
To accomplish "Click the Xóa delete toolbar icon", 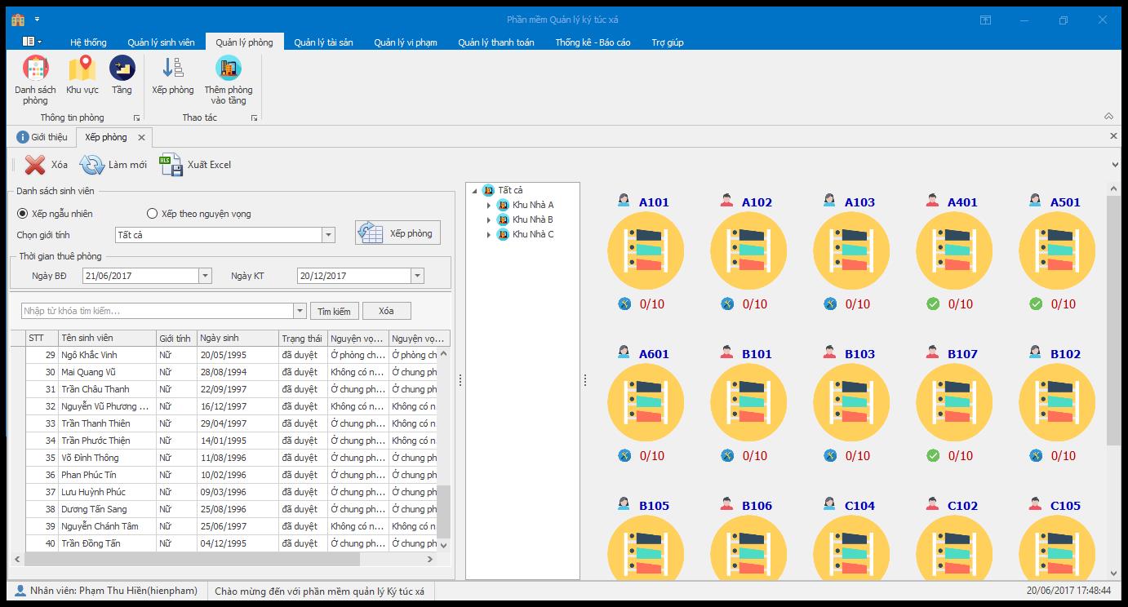I will click(x=35, y=165).
